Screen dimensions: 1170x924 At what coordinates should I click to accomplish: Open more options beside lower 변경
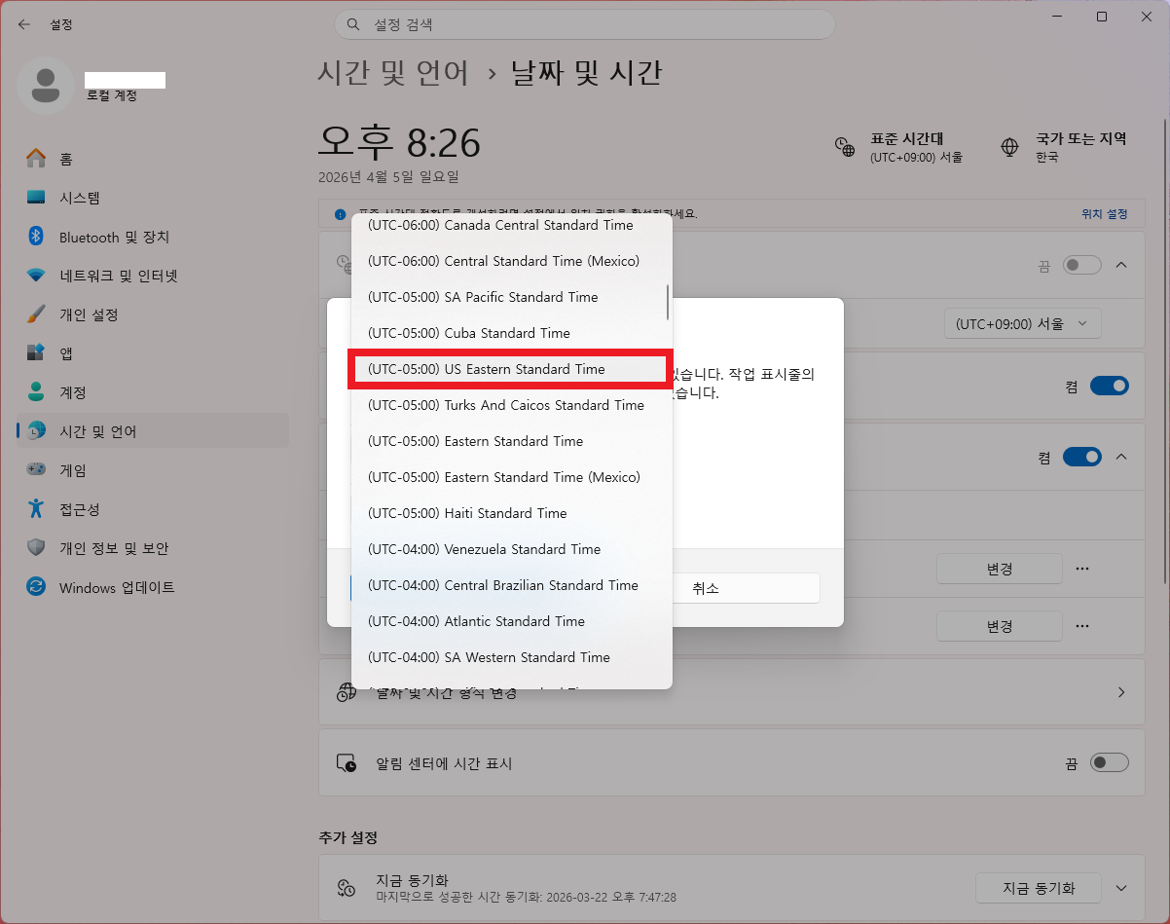[x=1082, y=626]
